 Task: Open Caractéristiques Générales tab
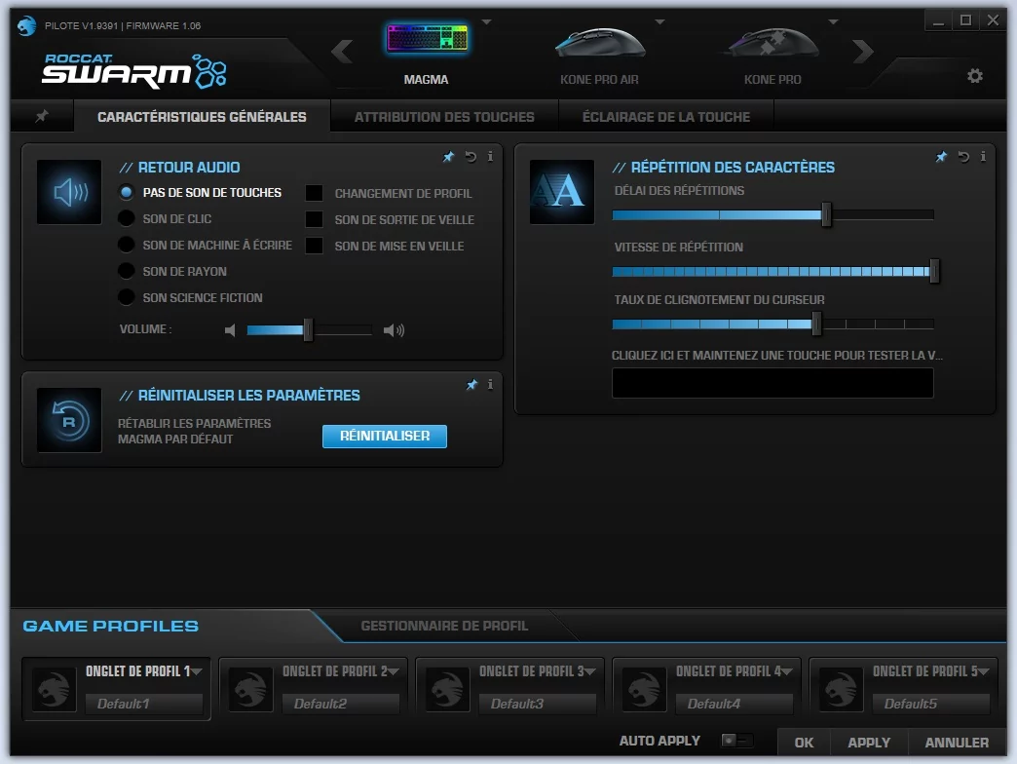[x=202, y=117]
